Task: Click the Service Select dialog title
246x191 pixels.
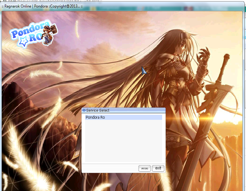Action: click(x=98, y=111)
